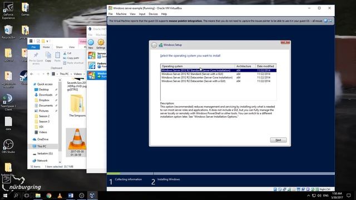Click the Right Ctrl host key indicator
Viewport: 356px width, 200px height.
point(325,189)
